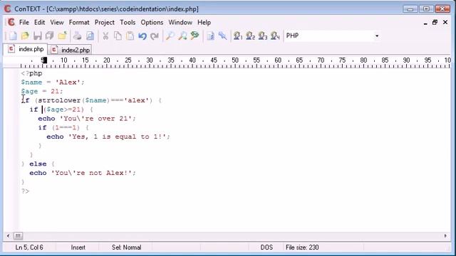Click the '$age = 21;' line

[42, 92]
